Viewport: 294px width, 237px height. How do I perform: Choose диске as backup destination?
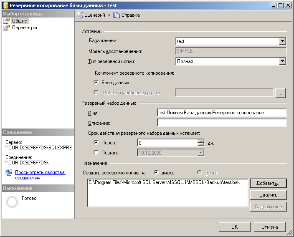pos(156,173)
